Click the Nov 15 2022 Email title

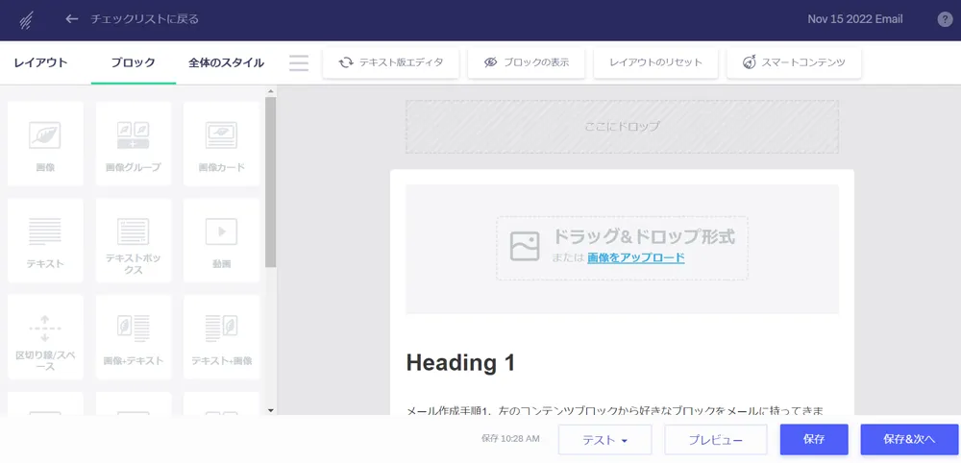point(855,19)
